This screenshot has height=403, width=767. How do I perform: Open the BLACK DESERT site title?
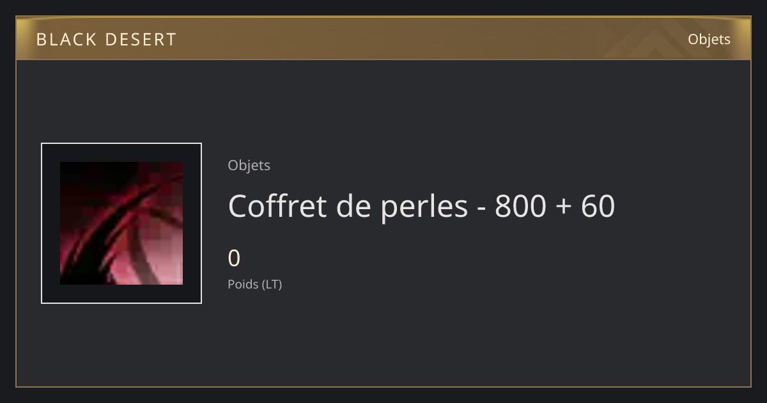pos(106,40)
